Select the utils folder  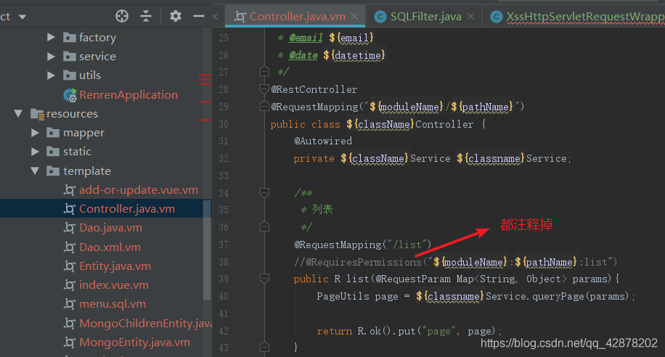pyautogui.click(x=90, y=75)
